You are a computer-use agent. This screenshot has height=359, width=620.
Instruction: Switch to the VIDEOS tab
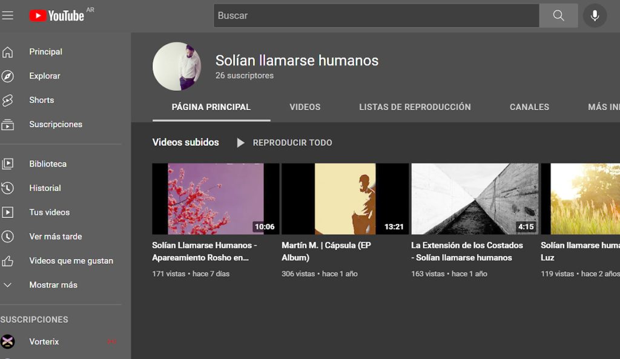305,107
